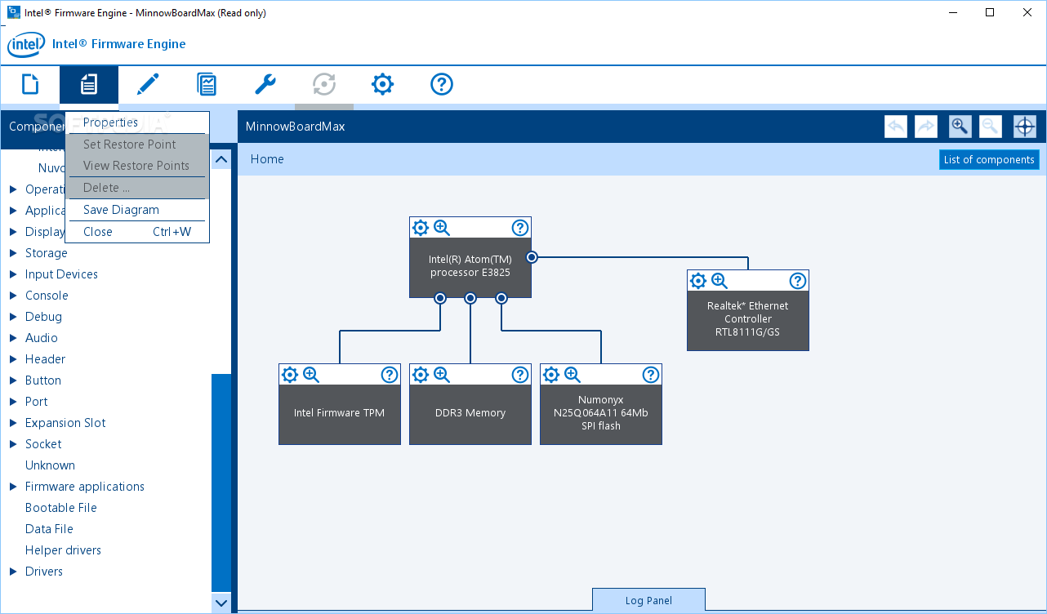
Task: Click magnifier on DDR3 Memory block
Action: pyautogui.click(x=442, y=375)
